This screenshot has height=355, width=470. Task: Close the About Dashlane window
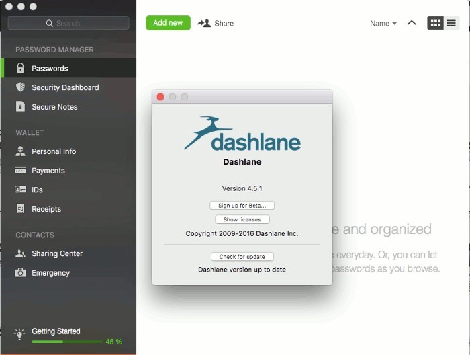pyautogui.click(x=160, y=97)
